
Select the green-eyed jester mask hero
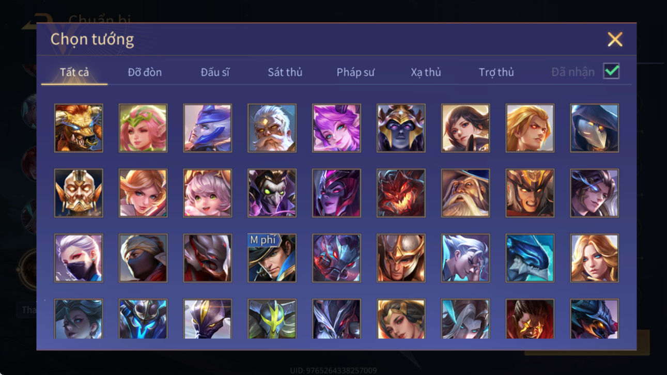point(272,193)
